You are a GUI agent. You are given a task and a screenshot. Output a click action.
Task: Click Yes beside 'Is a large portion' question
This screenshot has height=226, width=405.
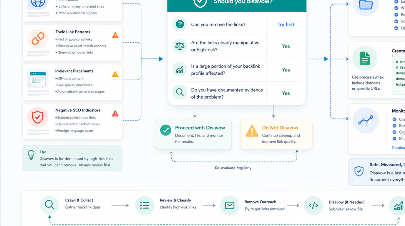(286, 70)
